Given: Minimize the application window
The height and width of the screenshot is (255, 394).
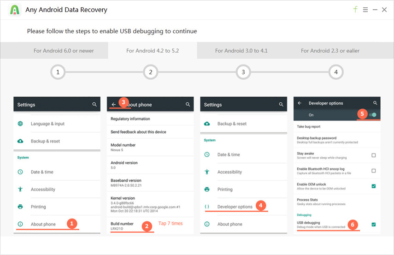Looking at the screenshot, I should [375, 10].
